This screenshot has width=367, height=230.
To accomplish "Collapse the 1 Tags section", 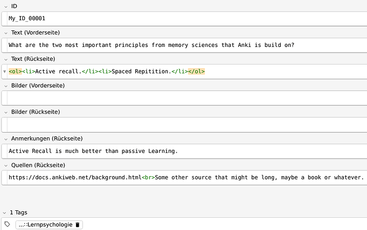I will coord(4,213).
